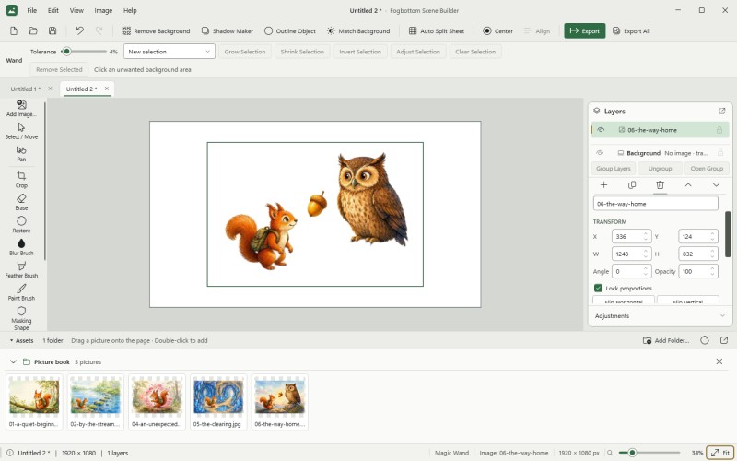Screen dimensions: 737x461
Task: Select the Masking Shape tool
Action: [x=21, y=318]
